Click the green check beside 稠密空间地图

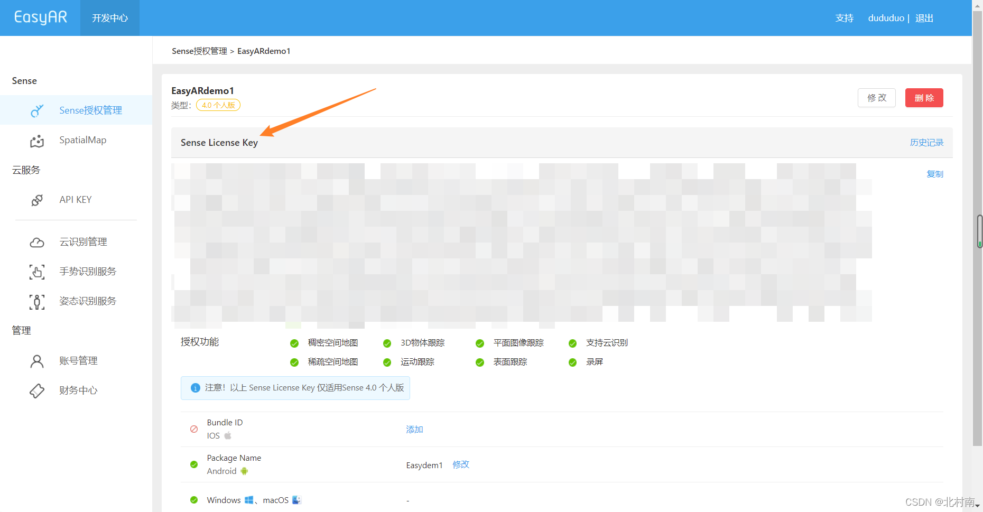294,343
